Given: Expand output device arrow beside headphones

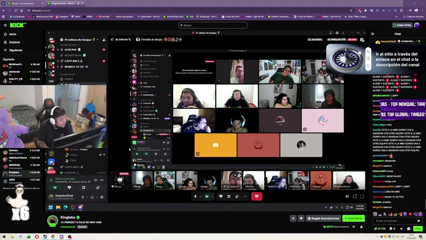Looking at the screenshot, I should (x=97, y=197).
